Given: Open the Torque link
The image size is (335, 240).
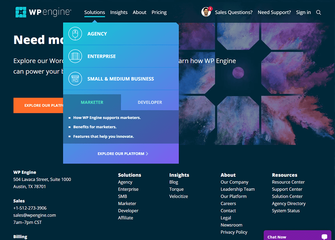Looking at the screenshot, I should point(177,189).
